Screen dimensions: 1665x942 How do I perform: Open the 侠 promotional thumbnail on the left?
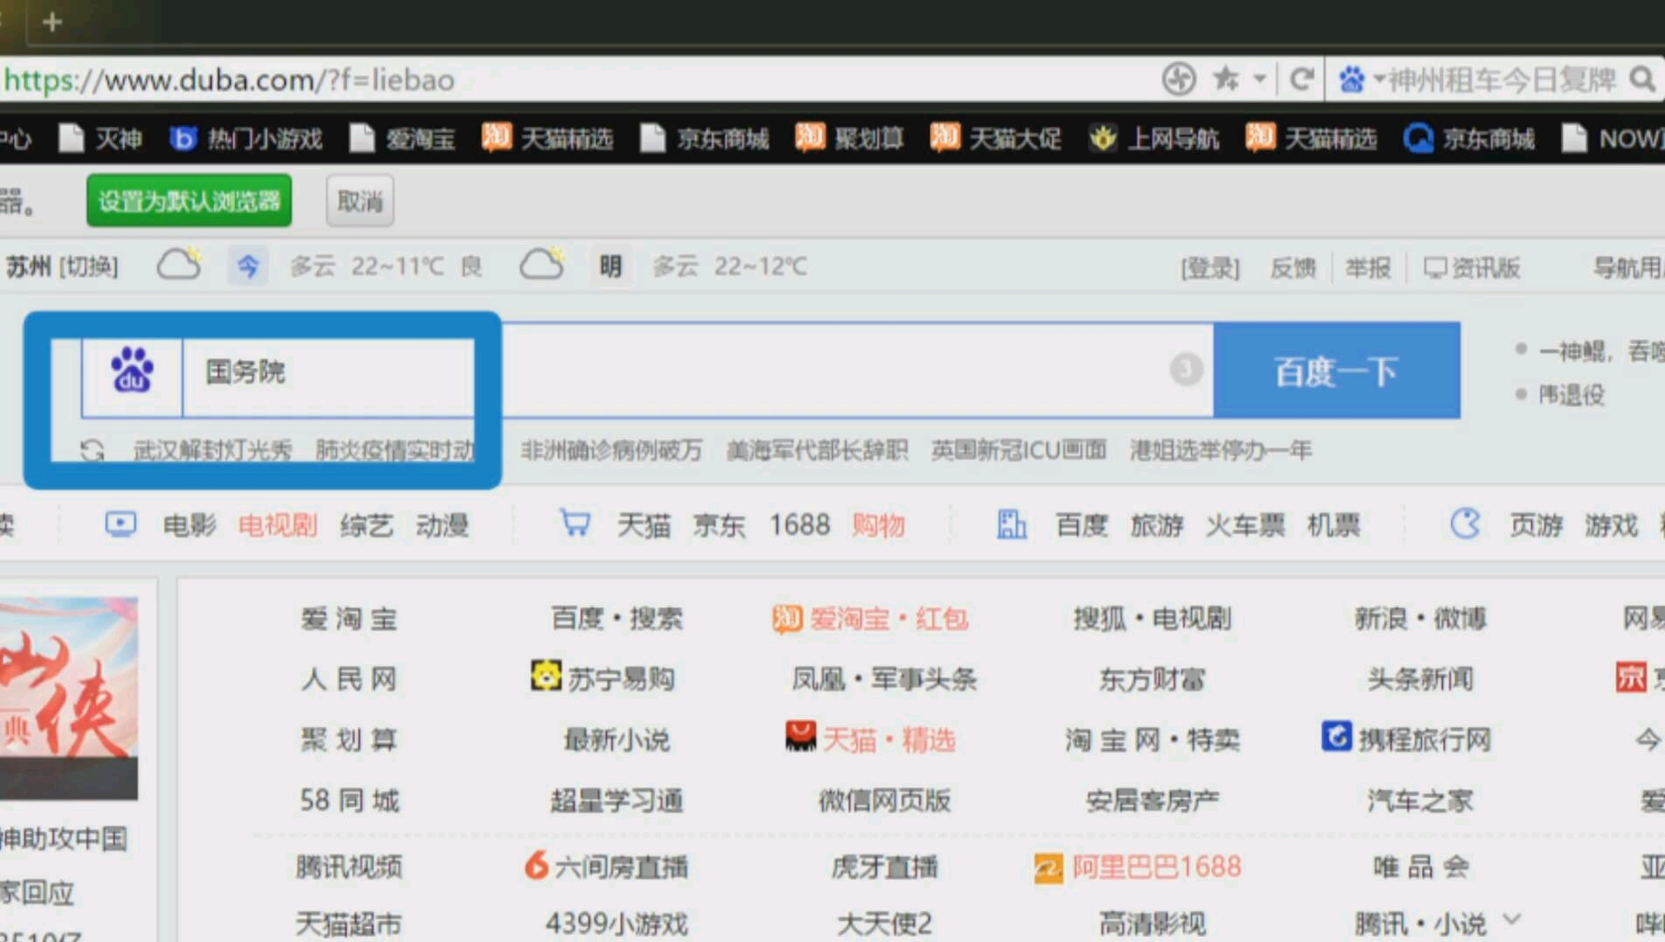pos(68,697)
